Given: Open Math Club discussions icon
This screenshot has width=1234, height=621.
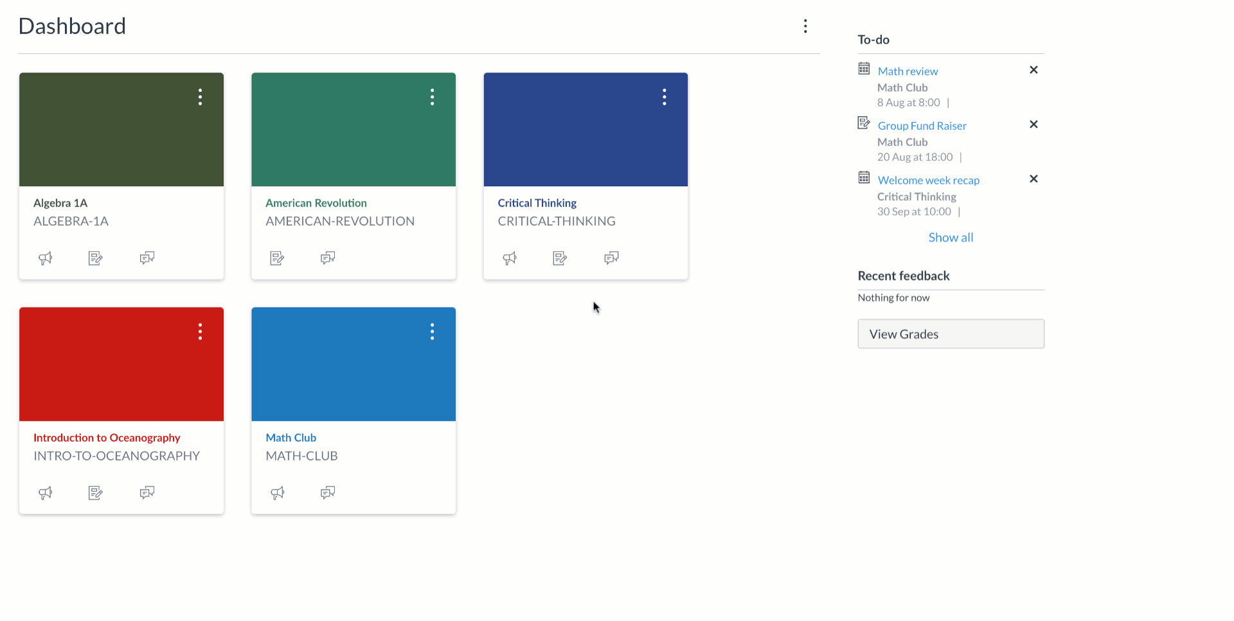Looking at the screenshot, I should (x=328, y=493).
